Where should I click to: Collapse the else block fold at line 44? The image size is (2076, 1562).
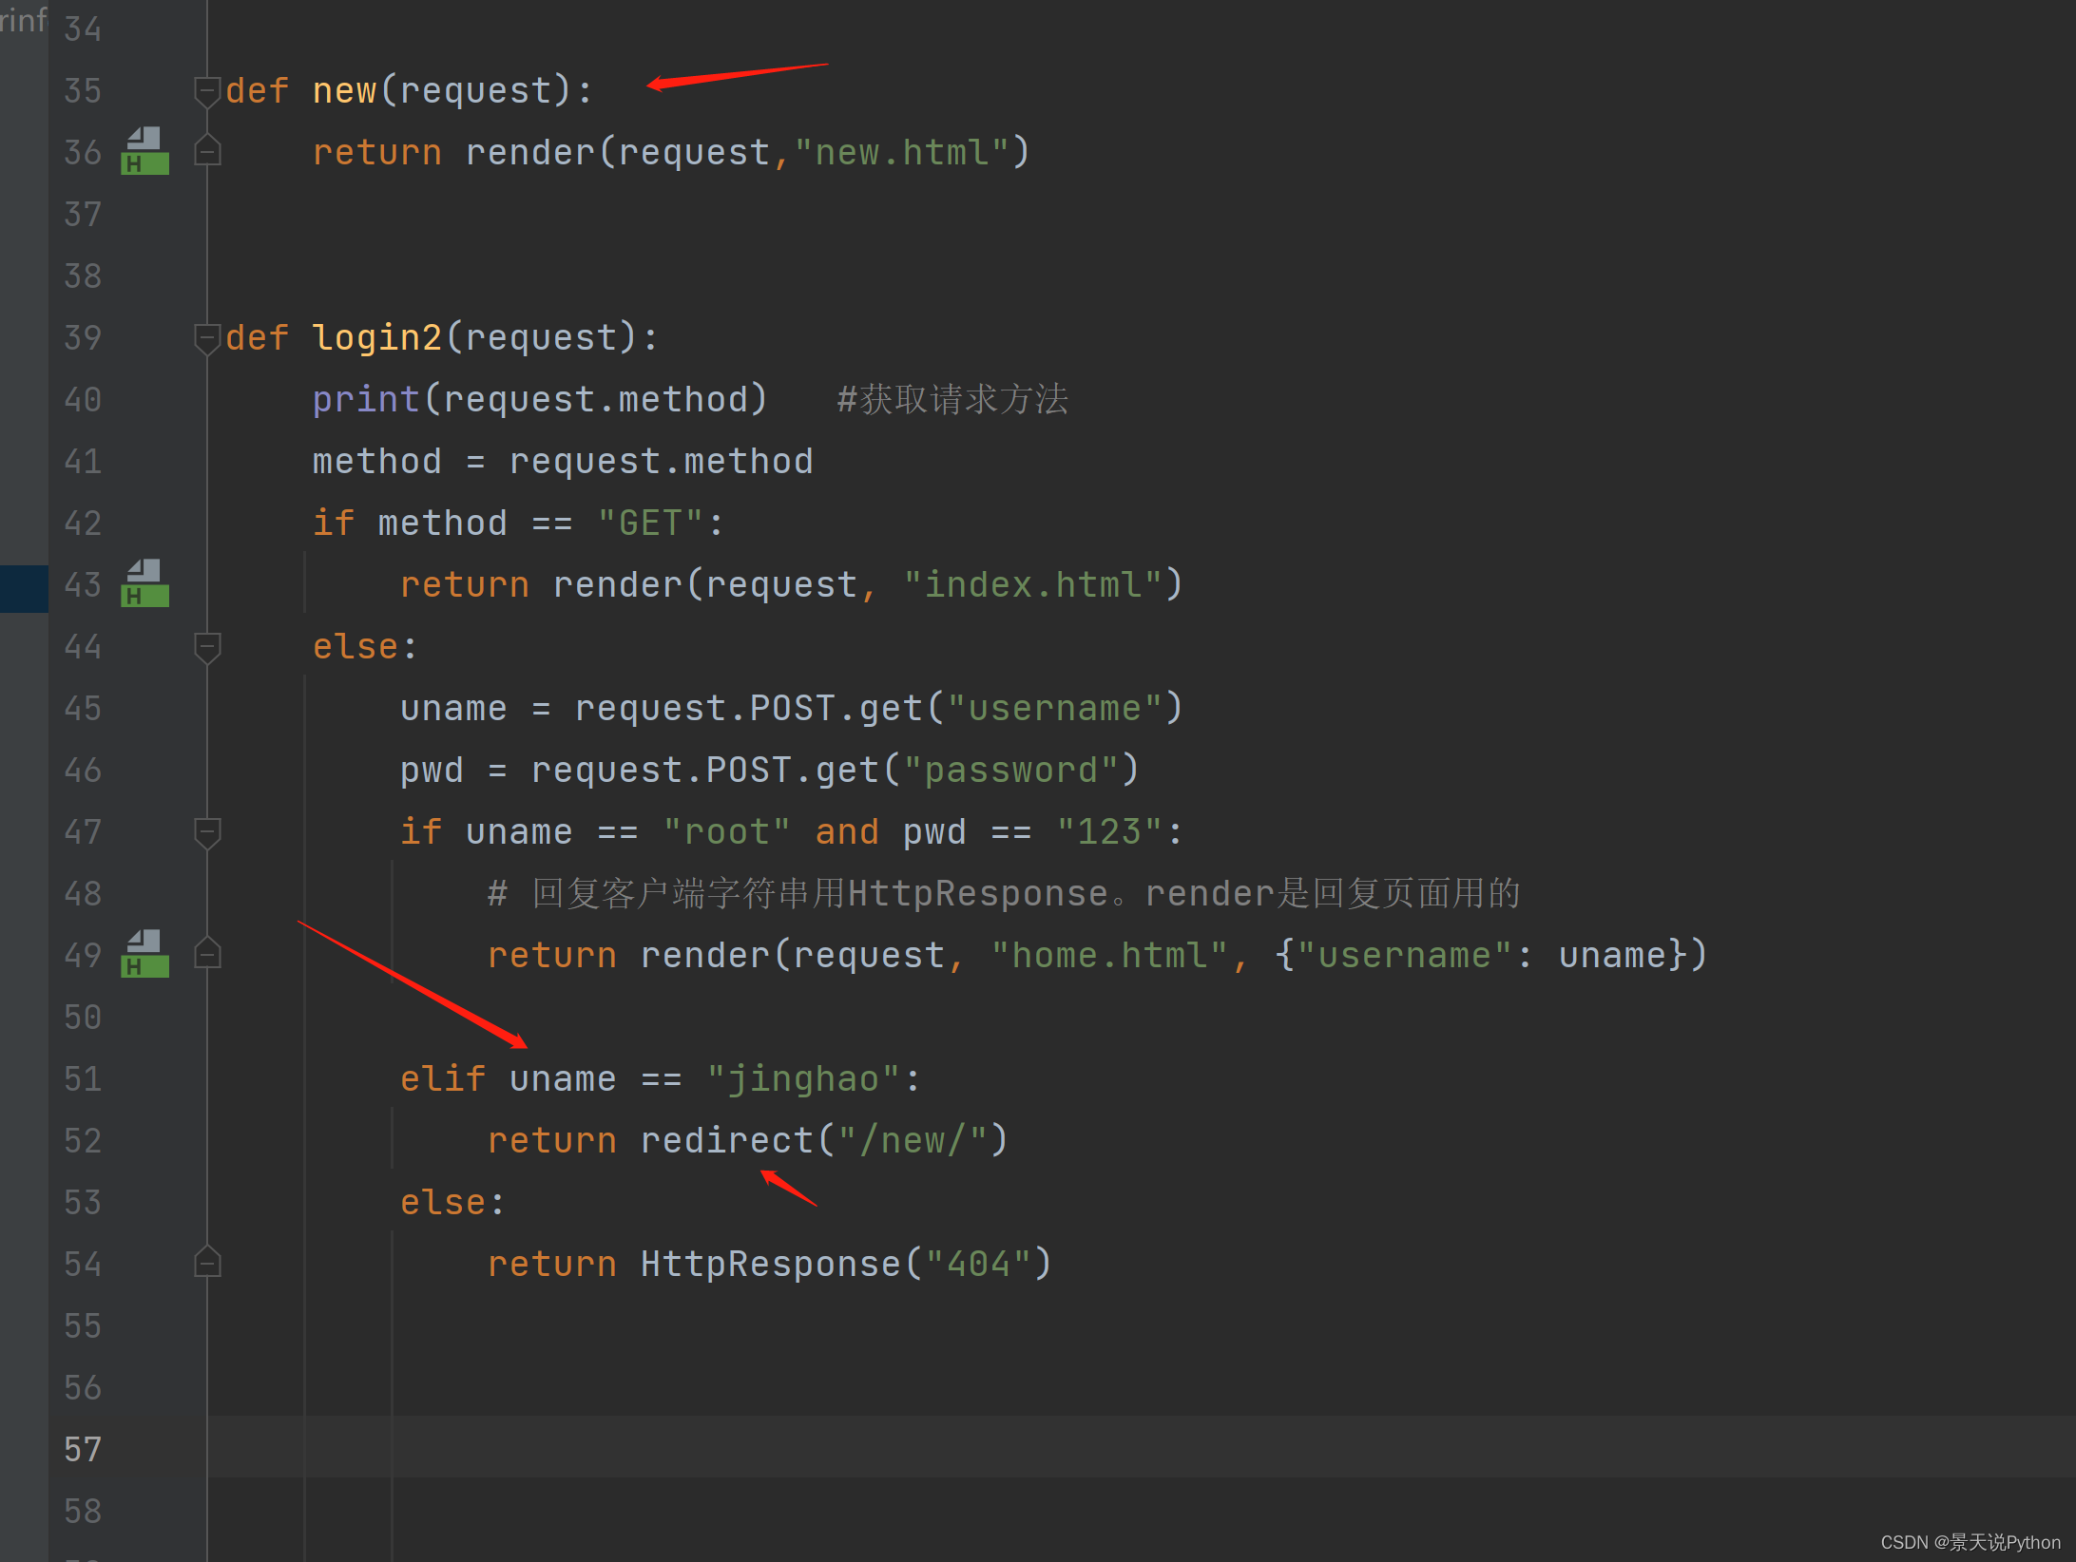pos(207,647)
